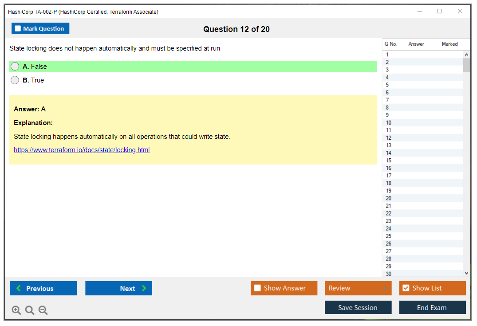Viewport: 477px width, 326px height.
Task: Click the zoom in magnifier icon
Action: [x=16, y=310]
